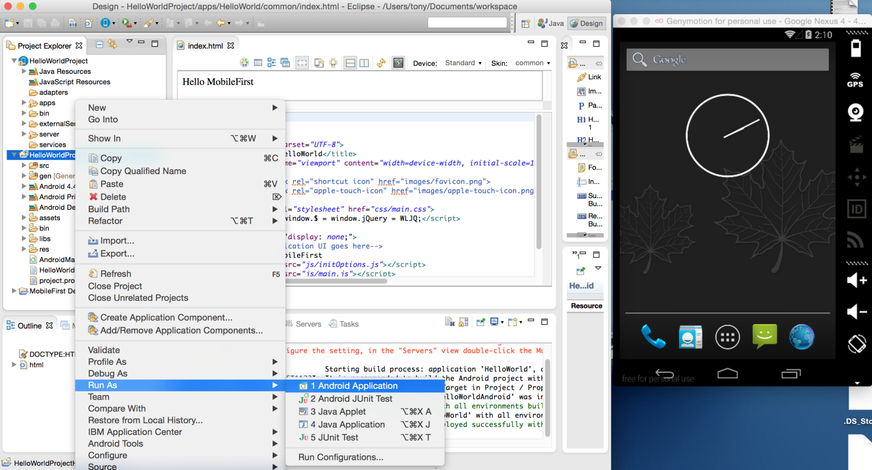This screenshot has height=470, width=872.
Task: Choose Run Configurations... entry
Action: (x=365, y=457)
